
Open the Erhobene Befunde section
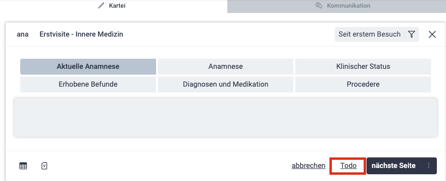pyautogui.click(x=88, y=84)
